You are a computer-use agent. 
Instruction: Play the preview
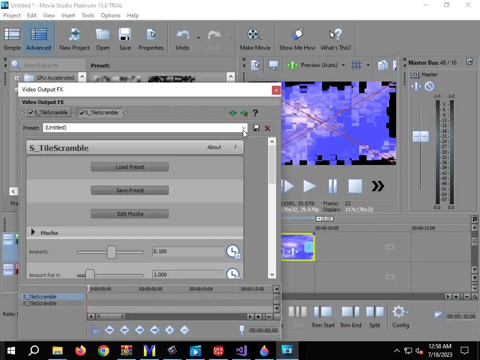pos(309,186)
